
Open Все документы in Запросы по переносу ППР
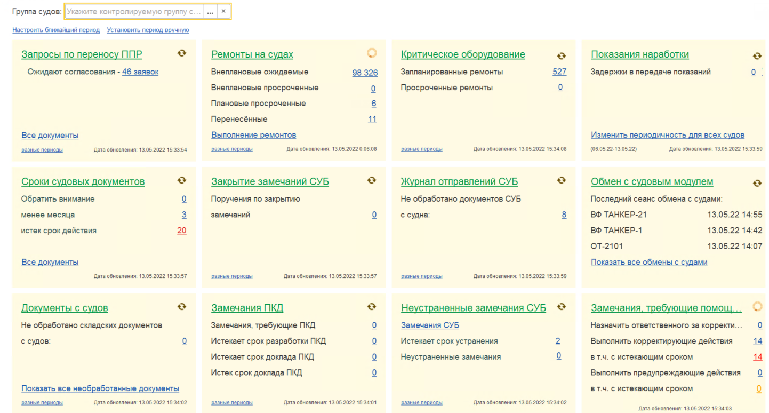click(50, 135)
